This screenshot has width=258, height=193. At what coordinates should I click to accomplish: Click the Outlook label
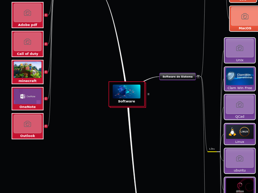click(x=27, y=136)
